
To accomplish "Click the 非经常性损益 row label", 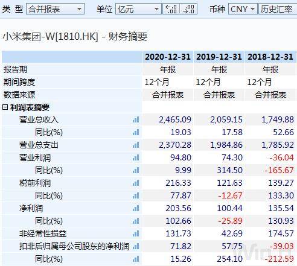I will (43, 233).
